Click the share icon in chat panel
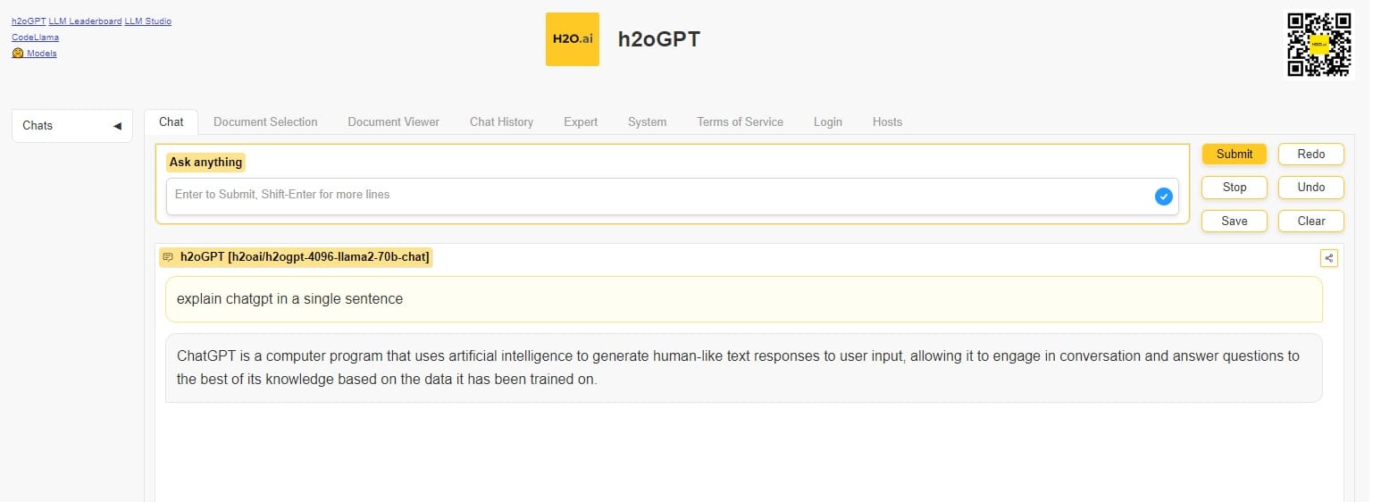 click(x=1328, y=258)
